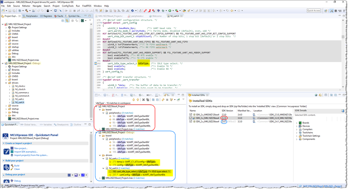
Task: Click Expand All icon in Search view
Action: point(153,100)
